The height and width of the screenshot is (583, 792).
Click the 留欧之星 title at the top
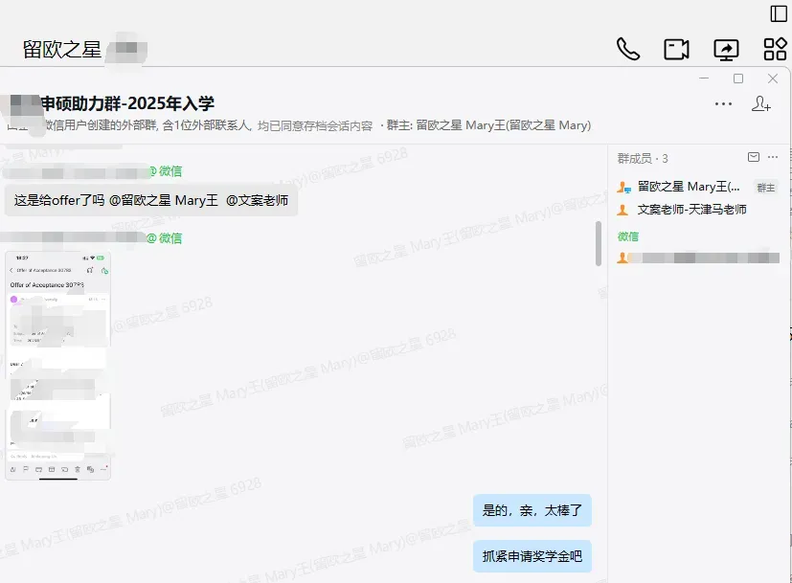pyautogui.click(x=62, y=50)
